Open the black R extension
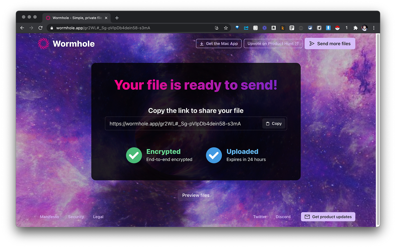 (274, 28)
